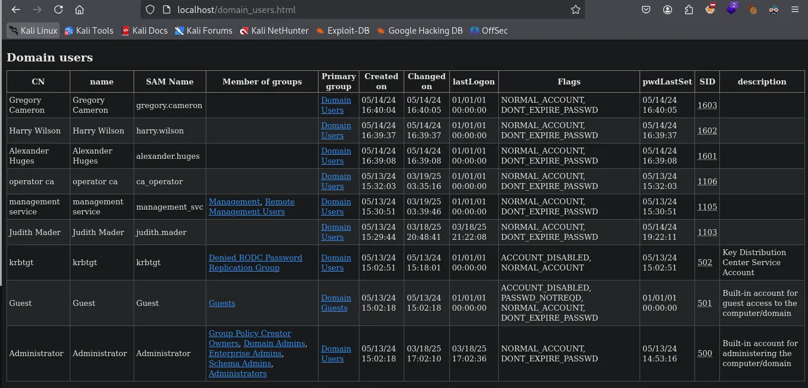Click the SID 500 value for Administrator
Image resolution: width=808 pixels, height=388 pixels.
[705, 354]
